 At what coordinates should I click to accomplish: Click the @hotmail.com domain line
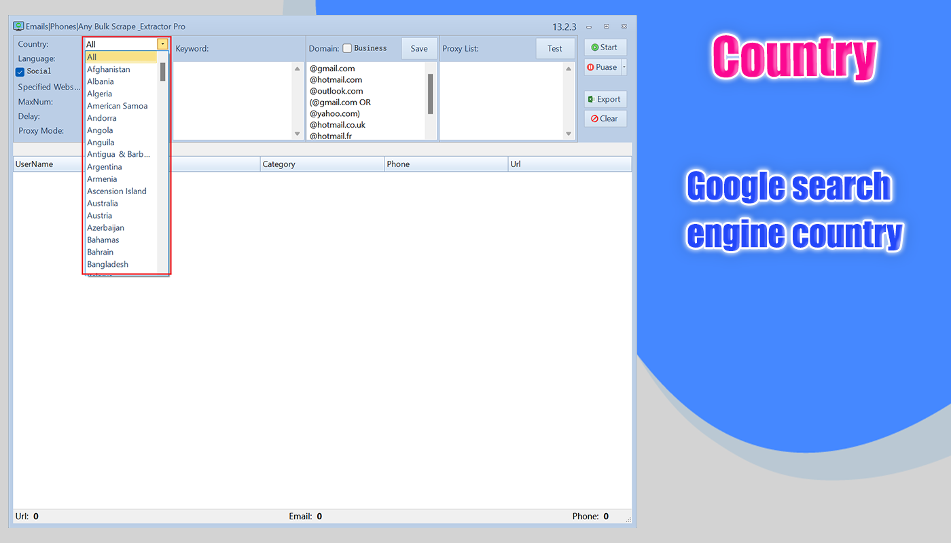pyautogui.click(x=336, y=80)
